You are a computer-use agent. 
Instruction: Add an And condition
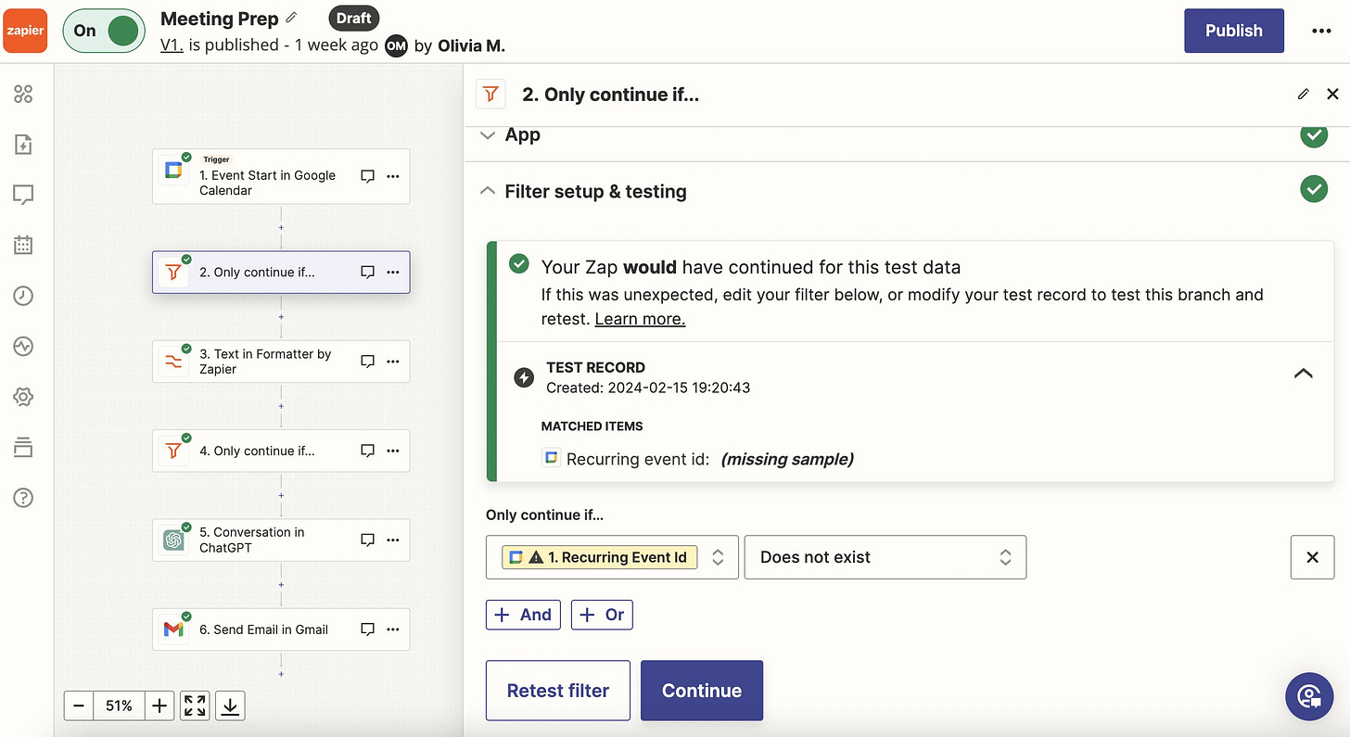523,615
